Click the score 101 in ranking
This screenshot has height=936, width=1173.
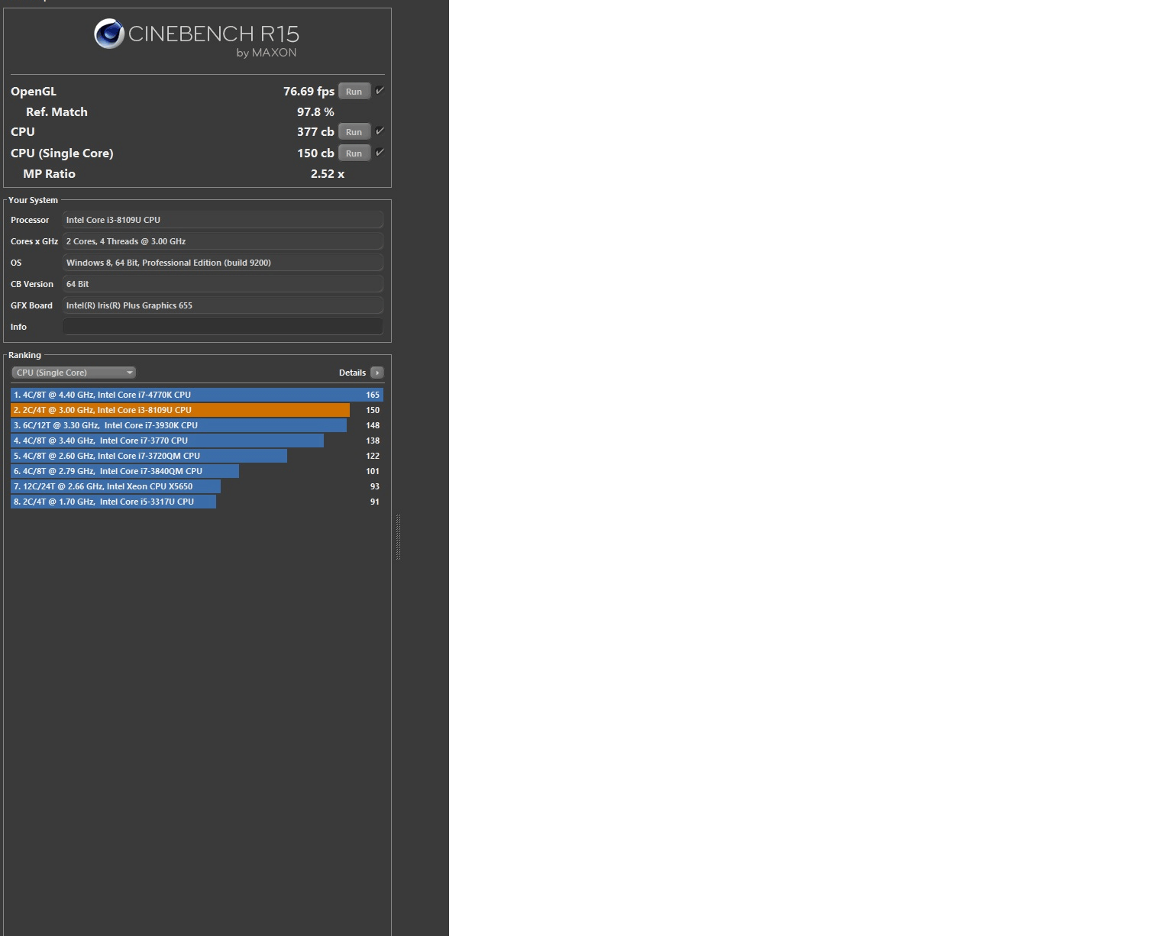tap(373, 471)
